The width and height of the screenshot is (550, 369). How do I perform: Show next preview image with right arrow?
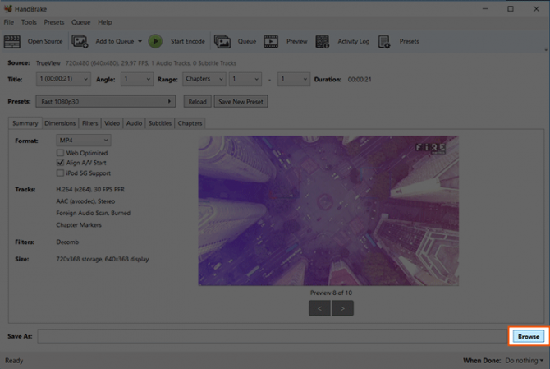[343, 308]
